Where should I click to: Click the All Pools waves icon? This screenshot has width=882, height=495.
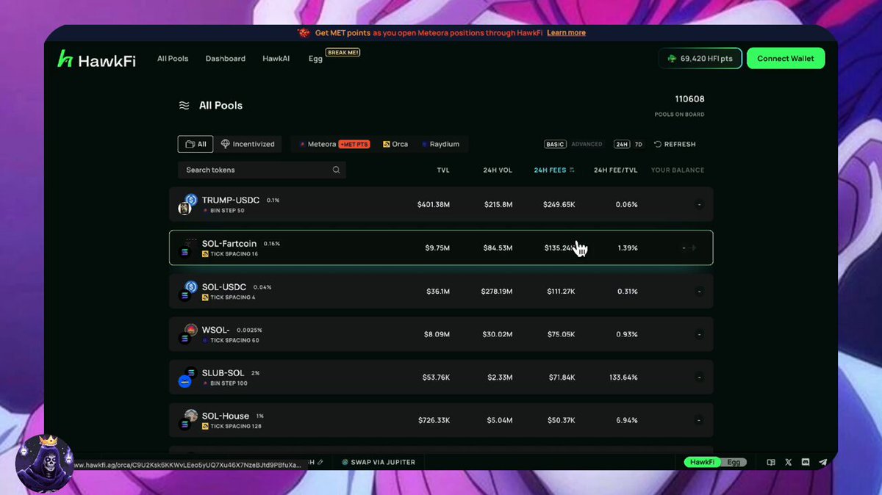click(184, 106)
